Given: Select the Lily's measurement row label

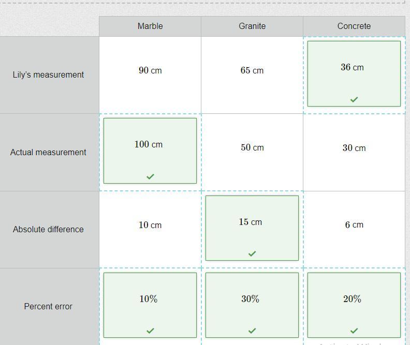Looking at the screenshot, I should [x=48, y=74].
